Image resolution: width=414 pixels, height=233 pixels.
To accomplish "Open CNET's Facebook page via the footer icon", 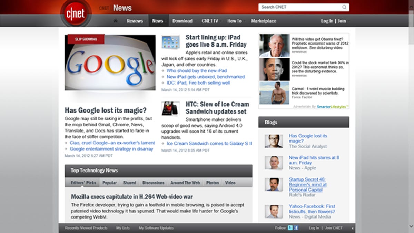I will click(296, 228).
